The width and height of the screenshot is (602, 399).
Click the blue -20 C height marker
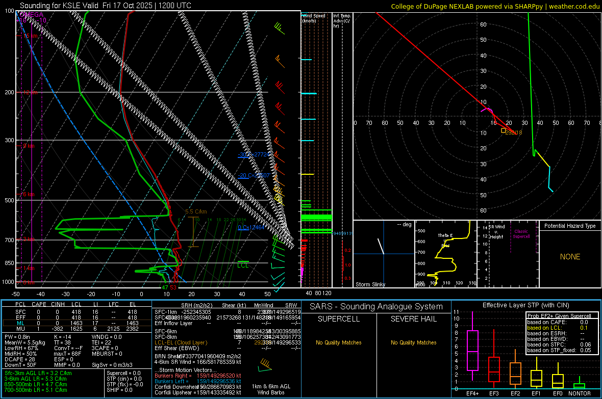(253, 175)
